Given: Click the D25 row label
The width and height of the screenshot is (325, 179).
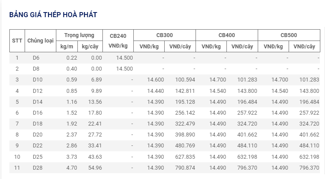Looking at the screenshot, I should point(38,157).
